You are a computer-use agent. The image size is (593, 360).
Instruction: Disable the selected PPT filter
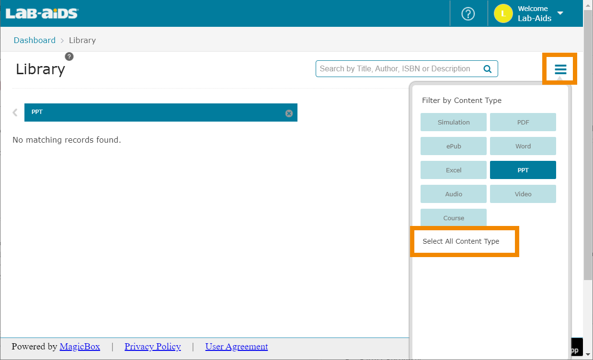[x=523, y=170]
